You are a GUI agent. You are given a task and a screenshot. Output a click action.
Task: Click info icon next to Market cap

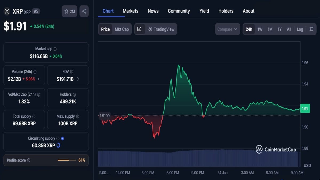pyautogui.click(x=55, y=49)
